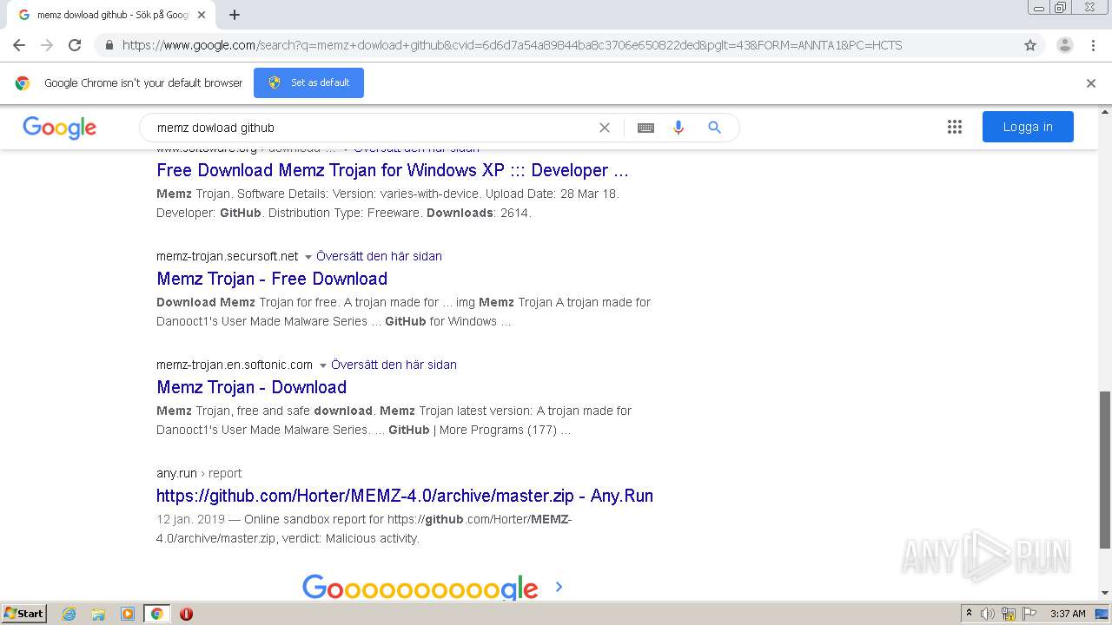Translate the securesoft.net result page

pyautogui.click(x=379, y=256)
